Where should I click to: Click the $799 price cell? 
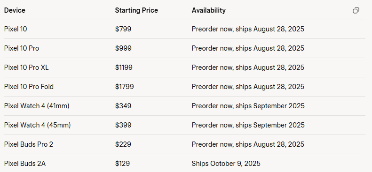coord(123,29)
